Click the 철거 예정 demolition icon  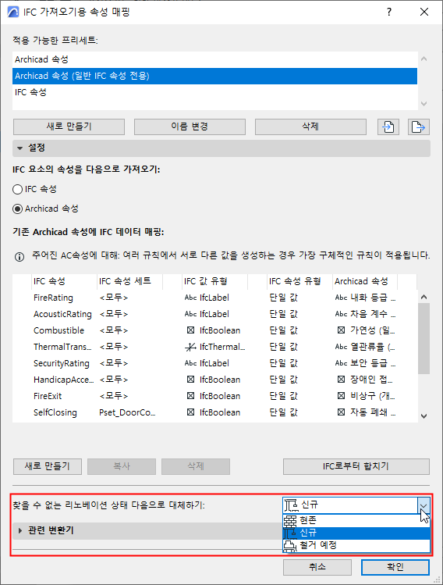pos(290,545)
